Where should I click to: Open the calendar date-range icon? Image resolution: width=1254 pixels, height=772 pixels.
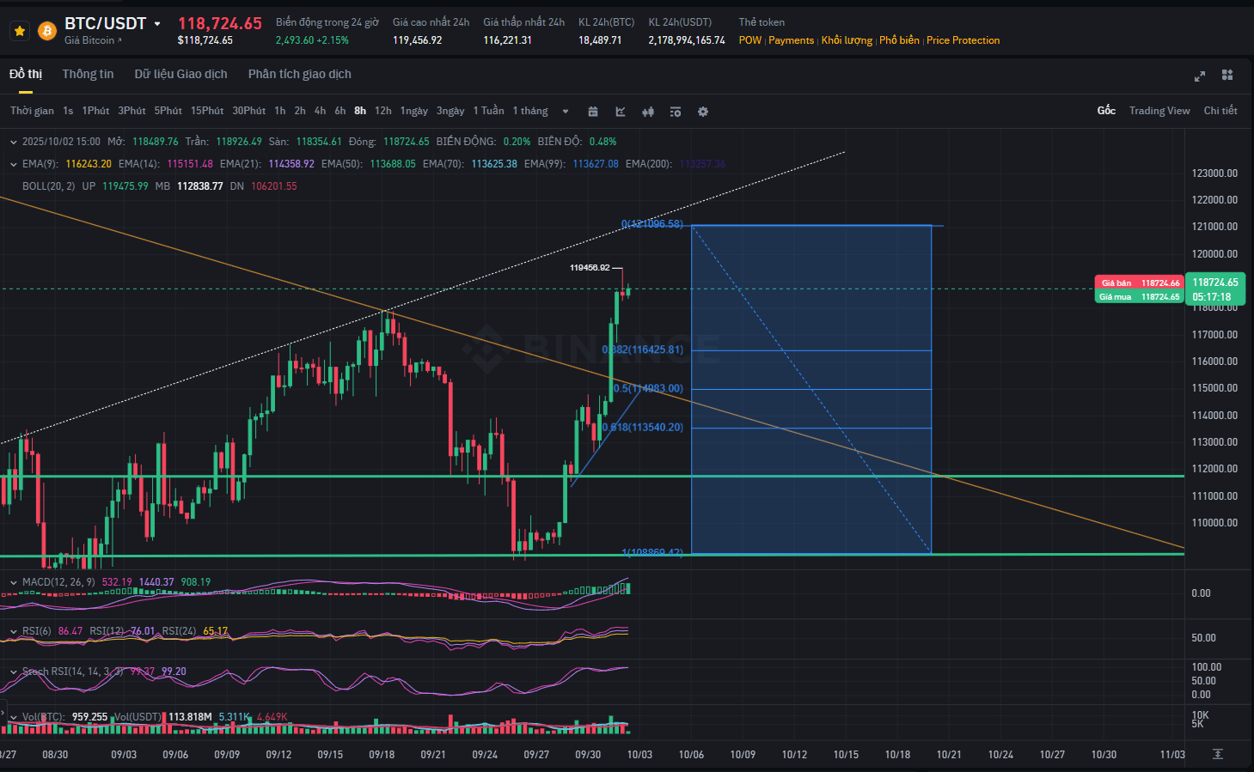[x=593, y=112]
